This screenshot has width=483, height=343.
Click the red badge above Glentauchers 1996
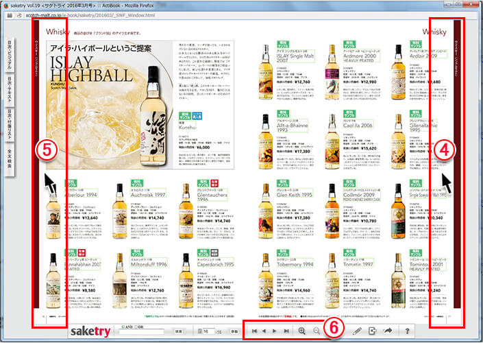pos(214,183)
